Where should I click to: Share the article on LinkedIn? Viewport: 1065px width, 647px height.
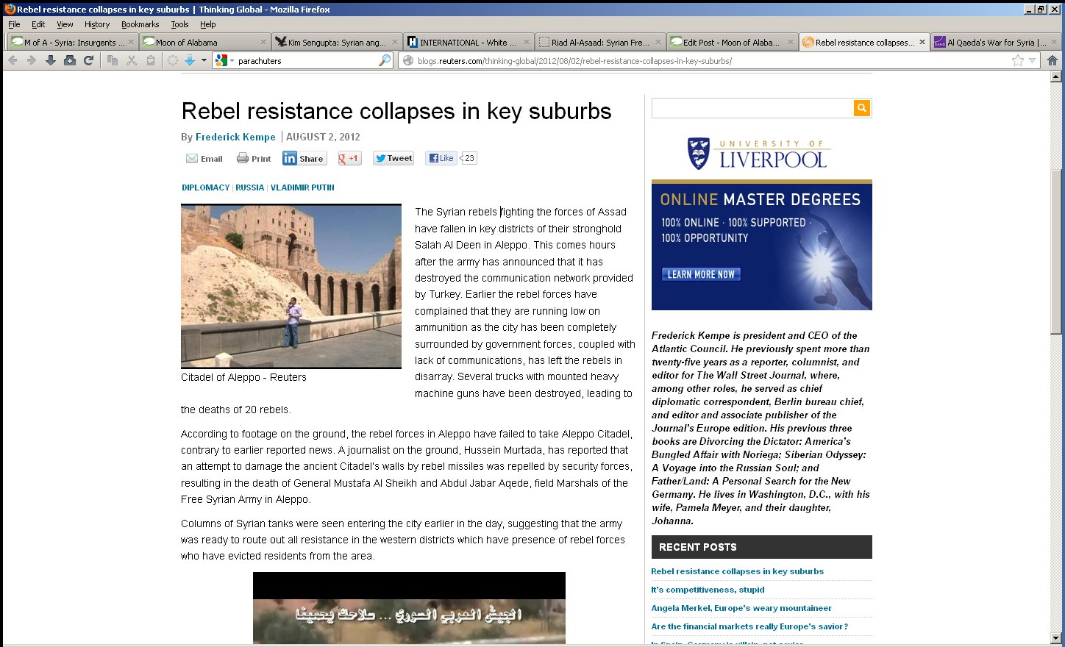pos(304,158)
